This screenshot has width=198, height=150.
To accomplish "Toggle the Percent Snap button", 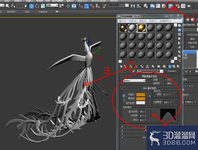I will coord(92,6).
